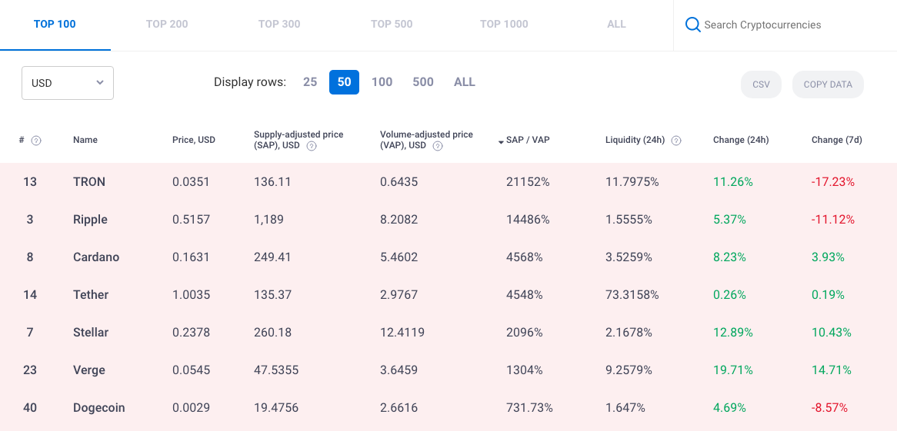Open help icon next to # column
This screenshot has width=897, height=431.
(36, 140)
